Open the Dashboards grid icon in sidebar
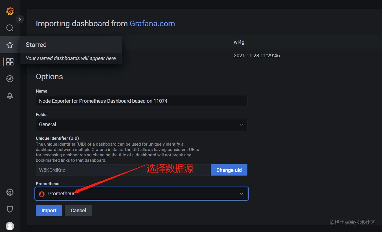This screenshot has width=382, height=232. pos(10,62)
